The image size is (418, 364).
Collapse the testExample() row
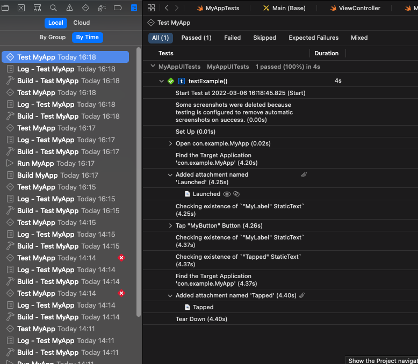[x=161, y=81]
